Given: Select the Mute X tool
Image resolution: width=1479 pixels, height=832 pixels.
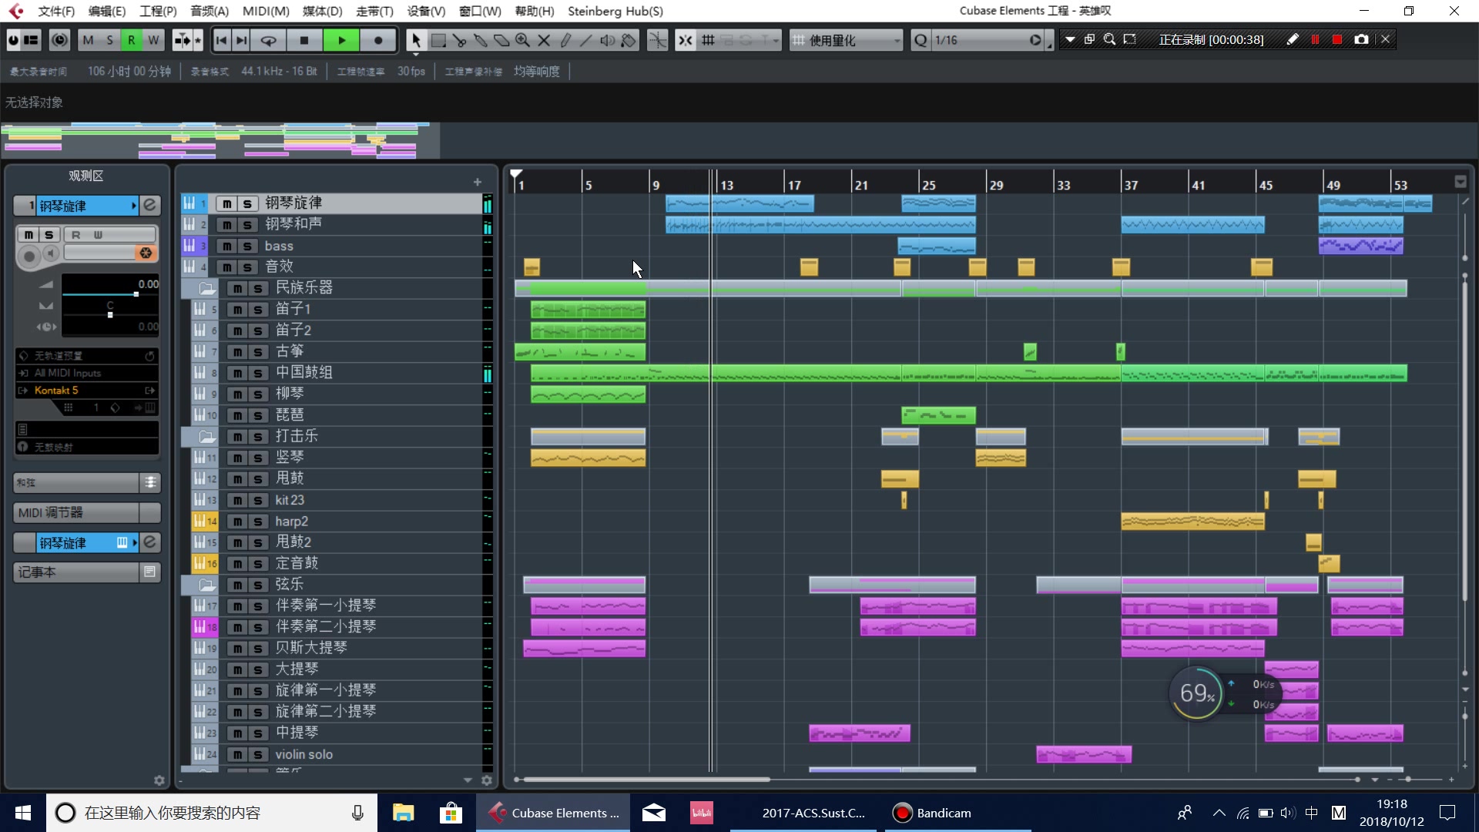Looking at the screenshot, I should click(544, 40).
